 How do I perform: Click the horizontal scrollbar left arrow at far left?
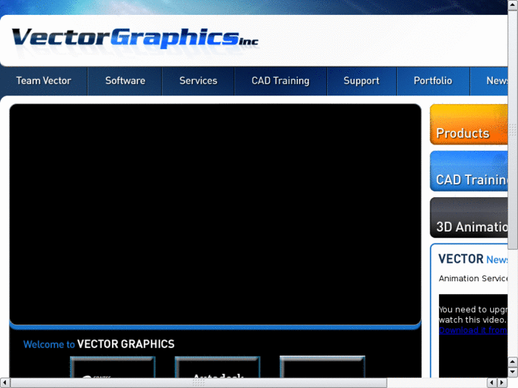(4, 383)
